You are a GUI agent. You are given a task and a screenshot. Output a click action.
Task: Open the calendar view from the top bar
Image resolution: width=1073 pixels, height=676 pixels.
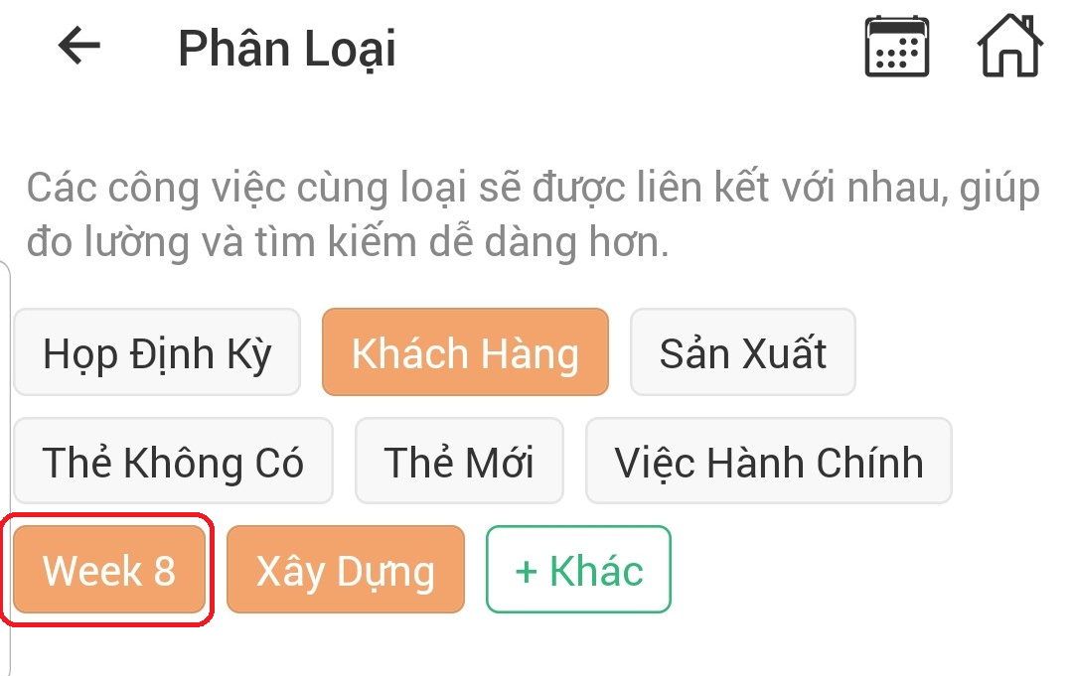point(895,45)
